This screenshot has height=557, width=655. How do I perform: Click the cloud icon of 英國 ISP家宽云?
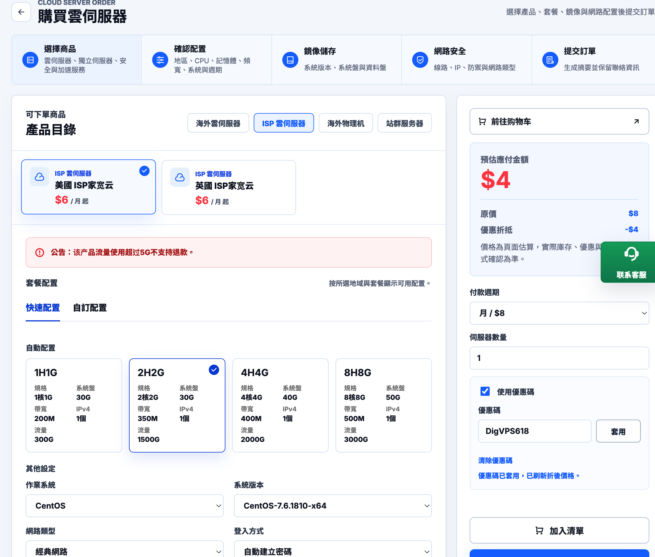pyautogui.click(x=180, y=177)
